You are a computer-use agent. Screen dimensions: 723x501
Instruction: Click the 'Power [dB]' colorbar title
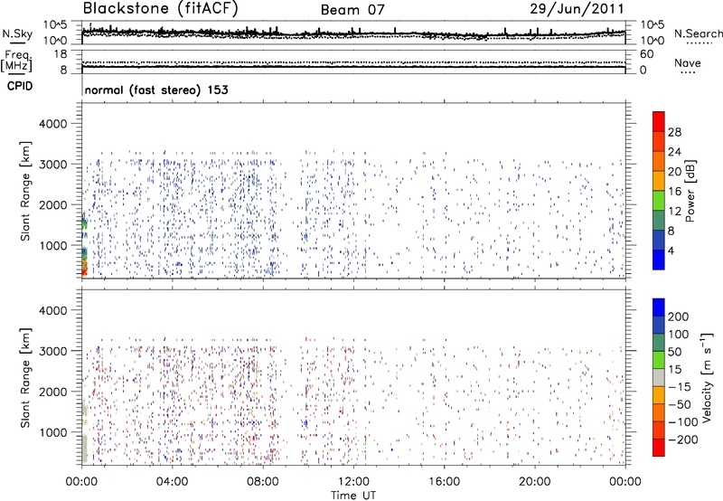click(x=690, y=191)
